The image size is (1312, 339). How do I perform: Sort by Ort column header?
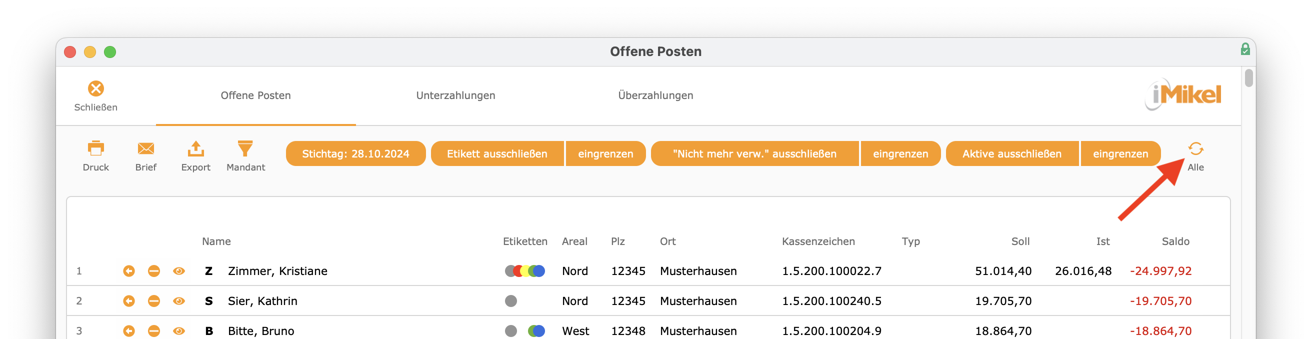pos(667,241)
